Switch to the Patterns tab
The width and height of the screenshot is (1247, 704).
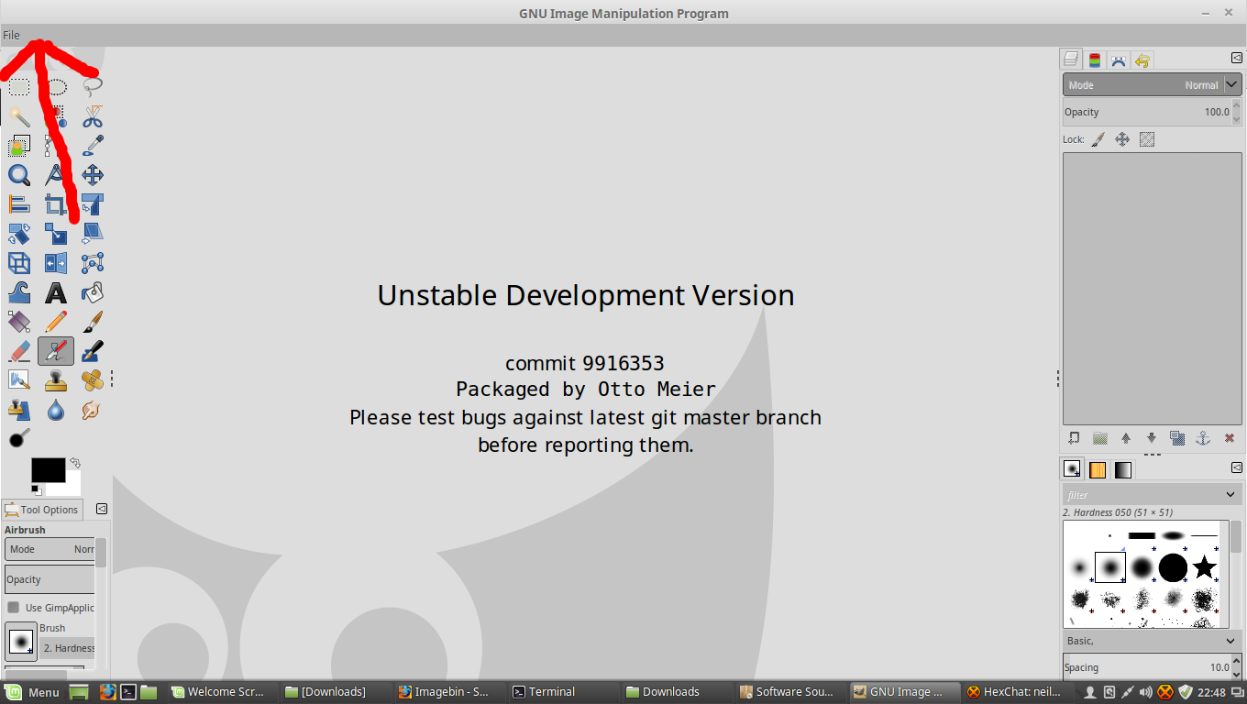(1098, 470)
